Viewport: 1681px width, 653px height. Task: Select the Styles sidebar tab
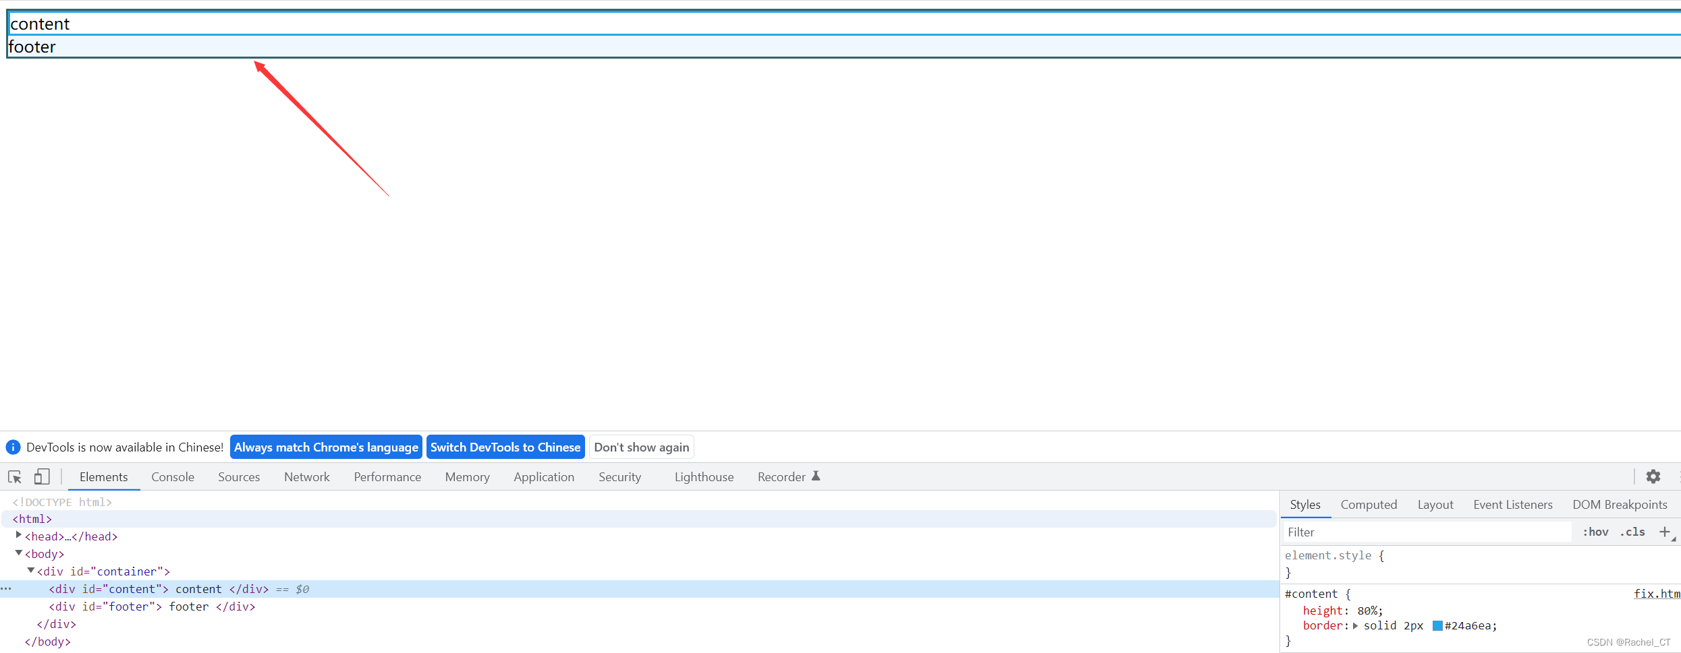click(1305, 505)
